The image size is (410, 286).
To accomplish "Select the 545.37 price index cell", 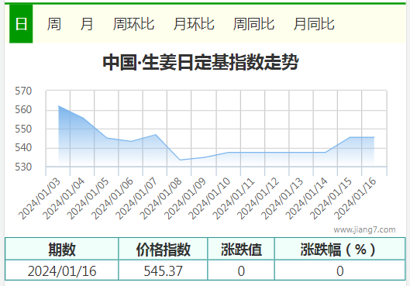I will [x=164, y=270].
